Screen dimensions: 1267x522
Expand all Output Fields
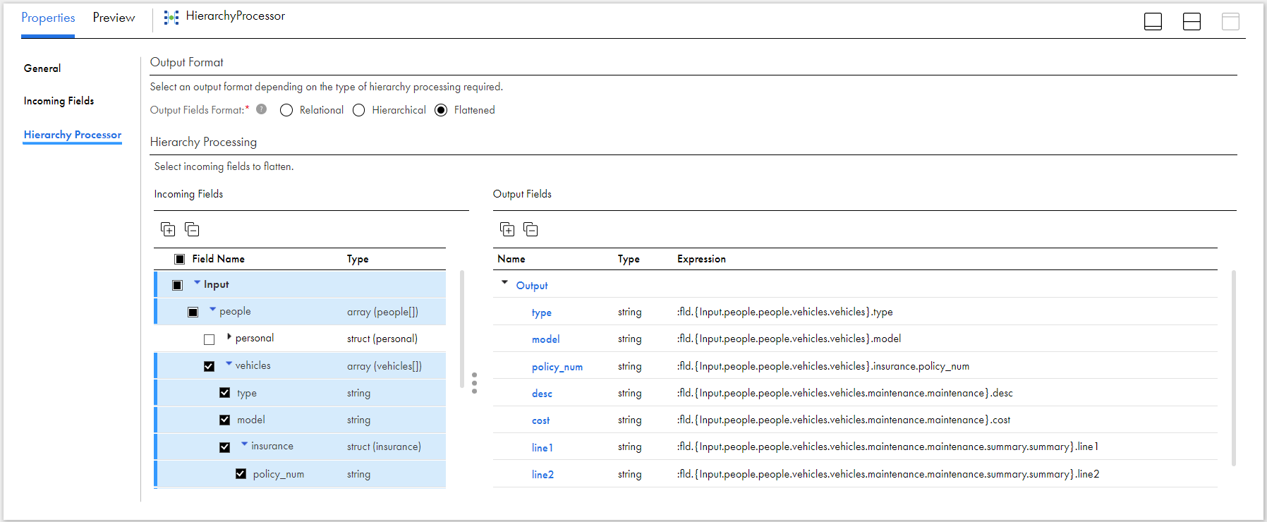point(507,229)
